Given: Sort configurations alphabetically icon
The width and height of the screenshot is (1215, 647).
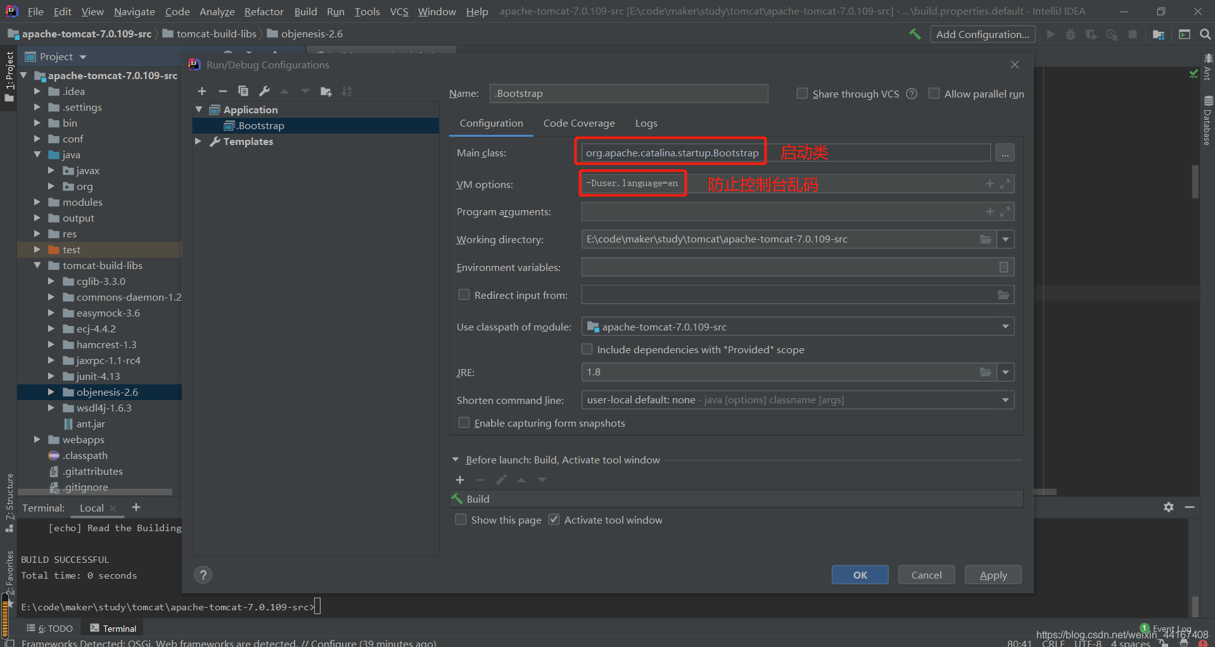Looking at the screenshot, I should point(347,92).
